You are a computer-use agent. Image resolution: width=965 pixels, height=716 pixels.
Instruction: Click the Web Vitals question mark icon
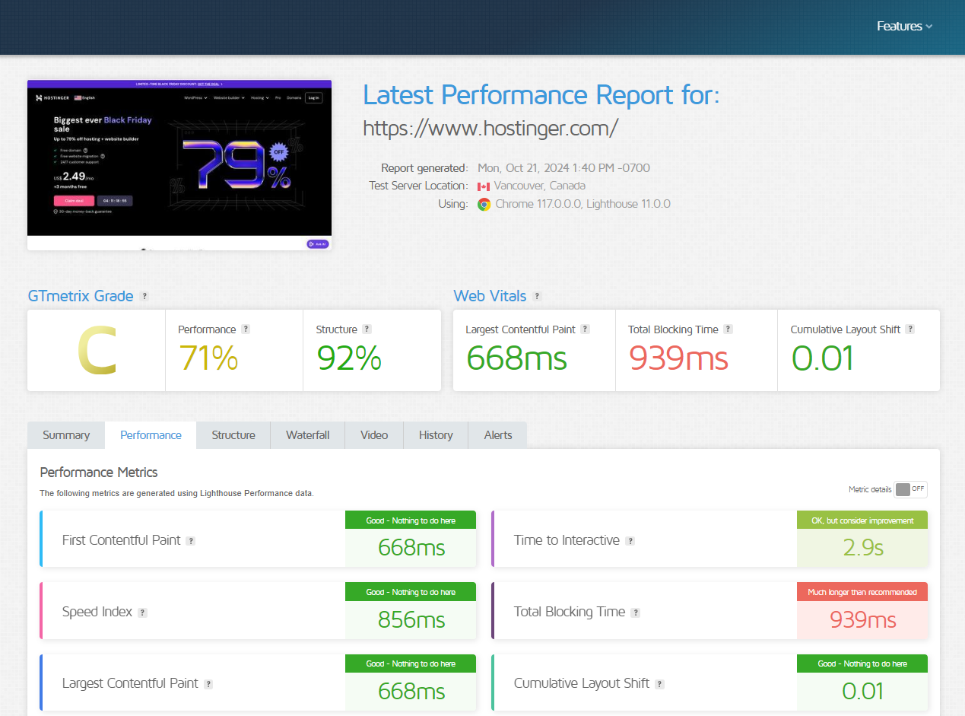click(538, 296)
